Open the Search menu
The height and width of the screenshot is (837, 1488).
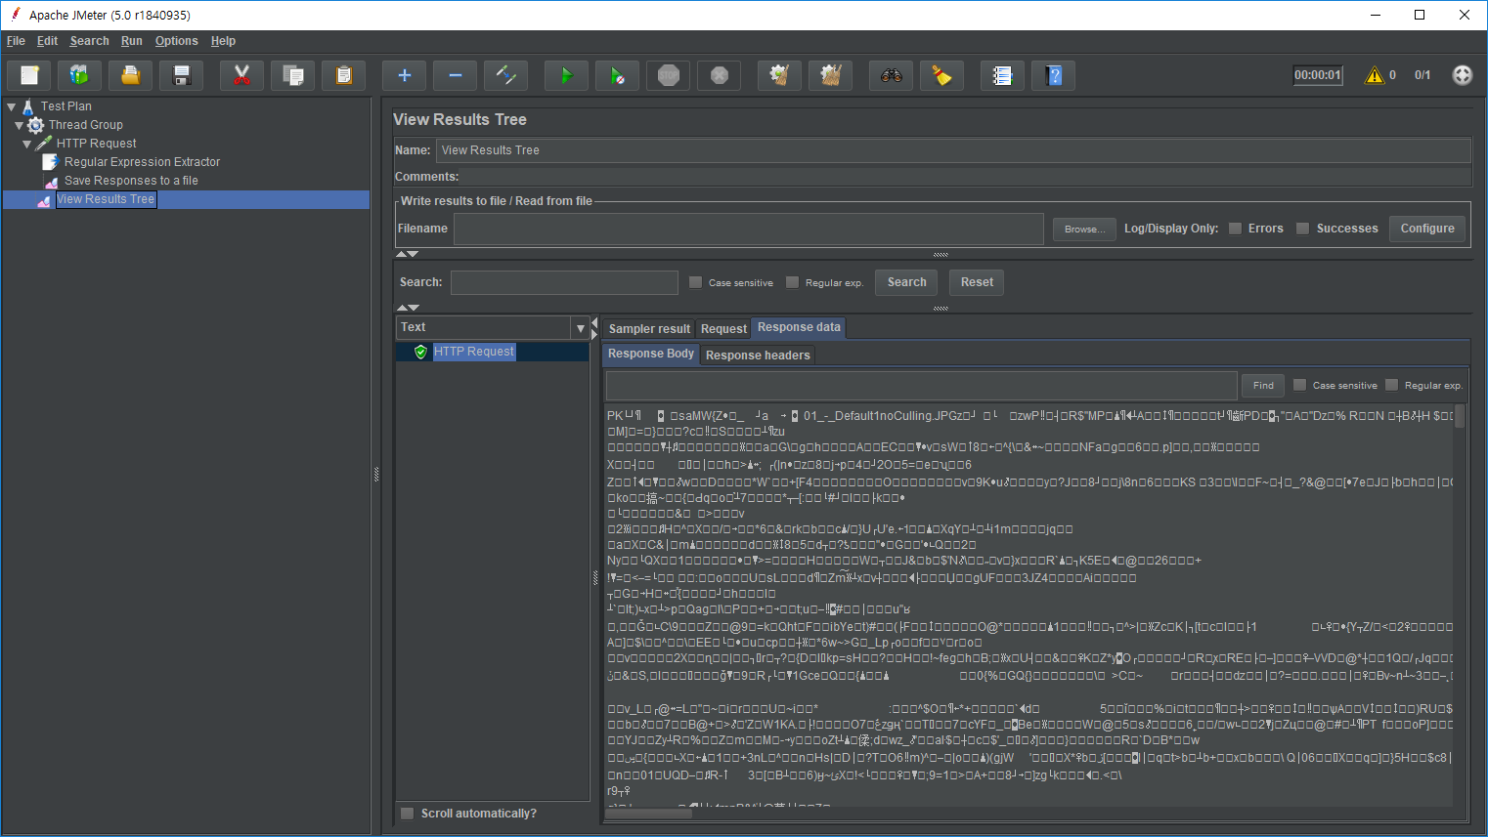[89, 41]
